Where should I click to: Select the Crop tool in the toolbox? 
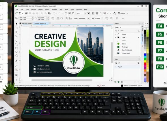16,44
